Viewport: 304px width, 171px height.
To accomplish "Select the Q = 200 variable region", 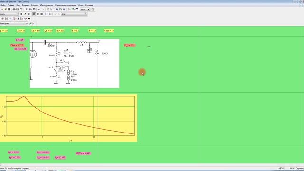I will tap(60, 31).
